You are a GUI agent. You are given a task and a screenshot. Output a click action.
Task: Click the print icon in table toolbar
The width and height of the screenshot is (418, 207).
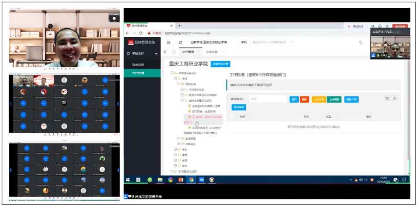[x=395, y=98]
